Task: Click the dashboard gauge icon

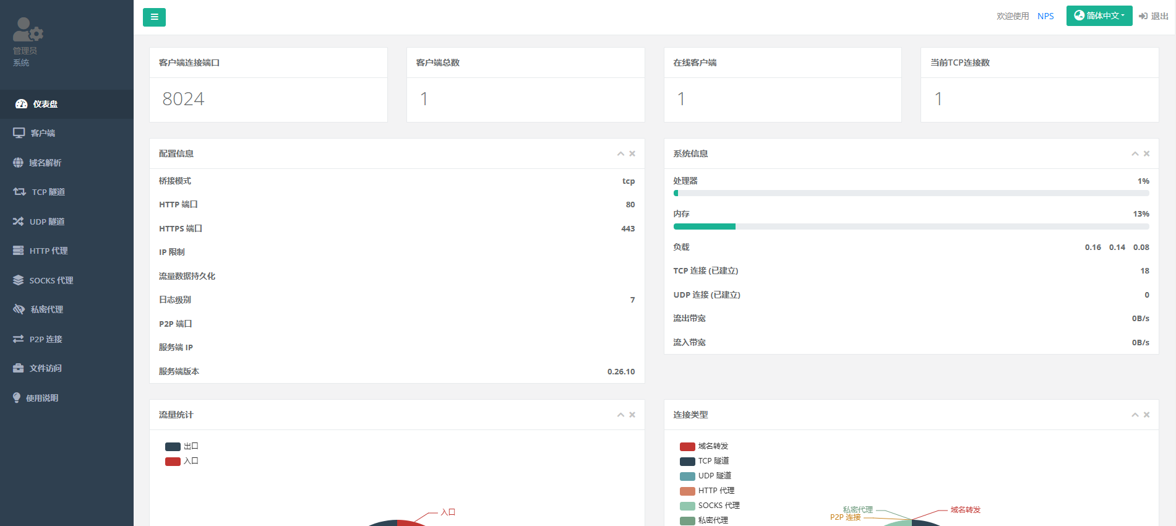Action: pyautogui.click(x=21, y=104)
